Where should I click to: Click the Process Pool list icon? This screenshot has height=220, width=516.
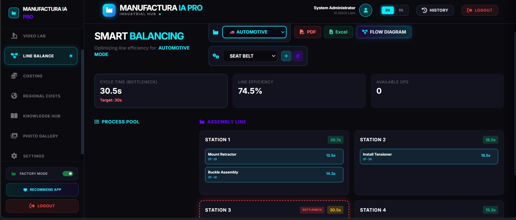97,122
